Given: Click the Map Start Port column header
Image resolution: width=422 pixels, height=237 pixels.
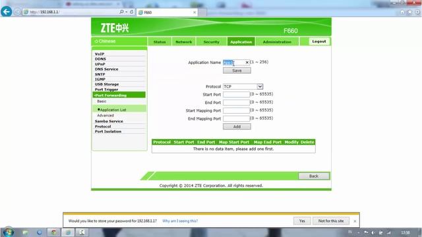Looking at the screenshot, I should (x=234, y=142).
